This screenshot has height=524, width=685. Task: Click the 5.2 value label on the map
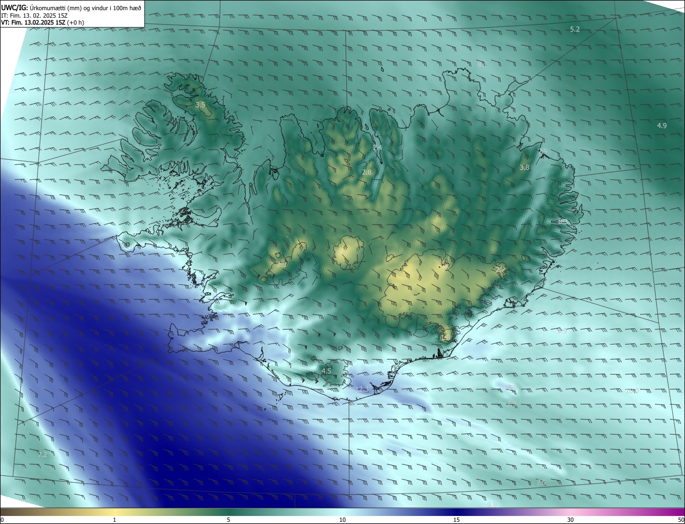(x=575, y=29)
